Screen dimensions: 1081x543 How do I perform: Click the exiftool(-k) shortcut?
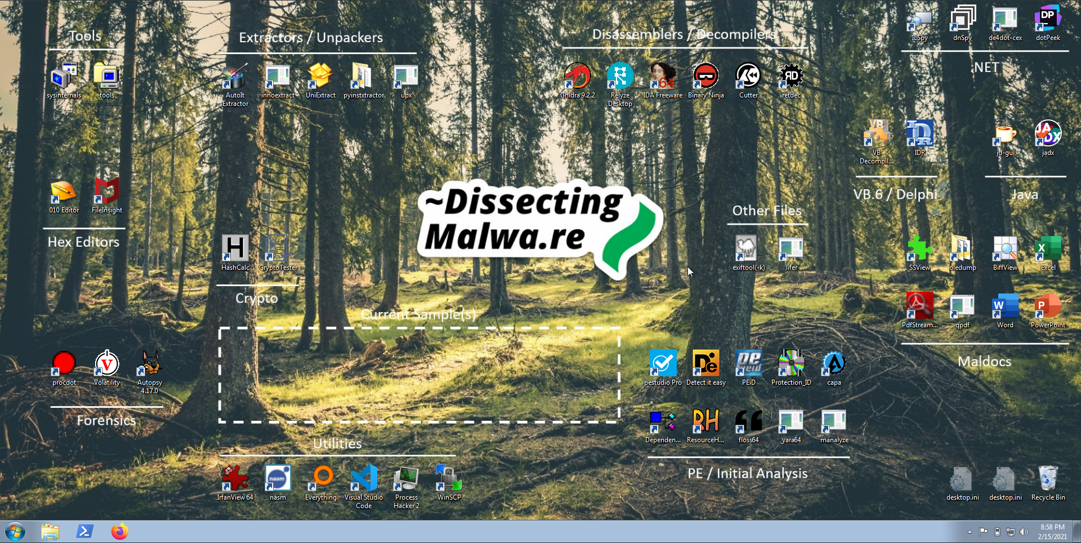(x=748, y=253)
